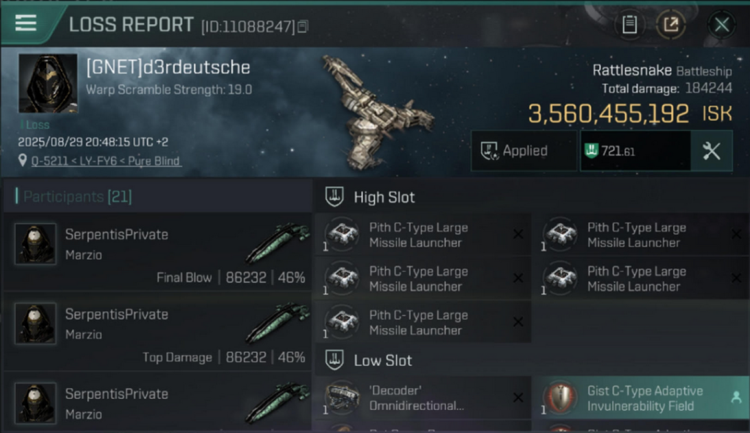Open the Participants [21] tab

[77, 197]
